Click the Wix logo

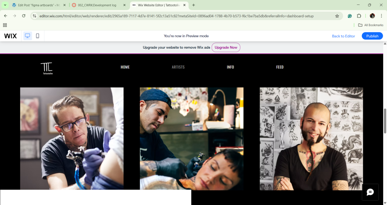(11, 36)
